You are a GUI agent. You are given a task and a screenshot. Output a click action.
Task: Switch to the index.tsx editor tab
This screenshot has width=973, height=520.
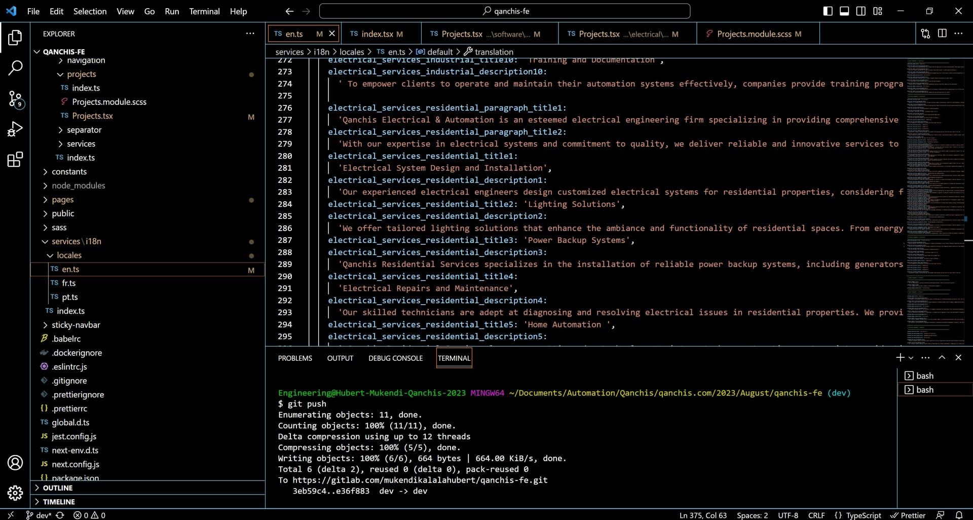(381, 33)
